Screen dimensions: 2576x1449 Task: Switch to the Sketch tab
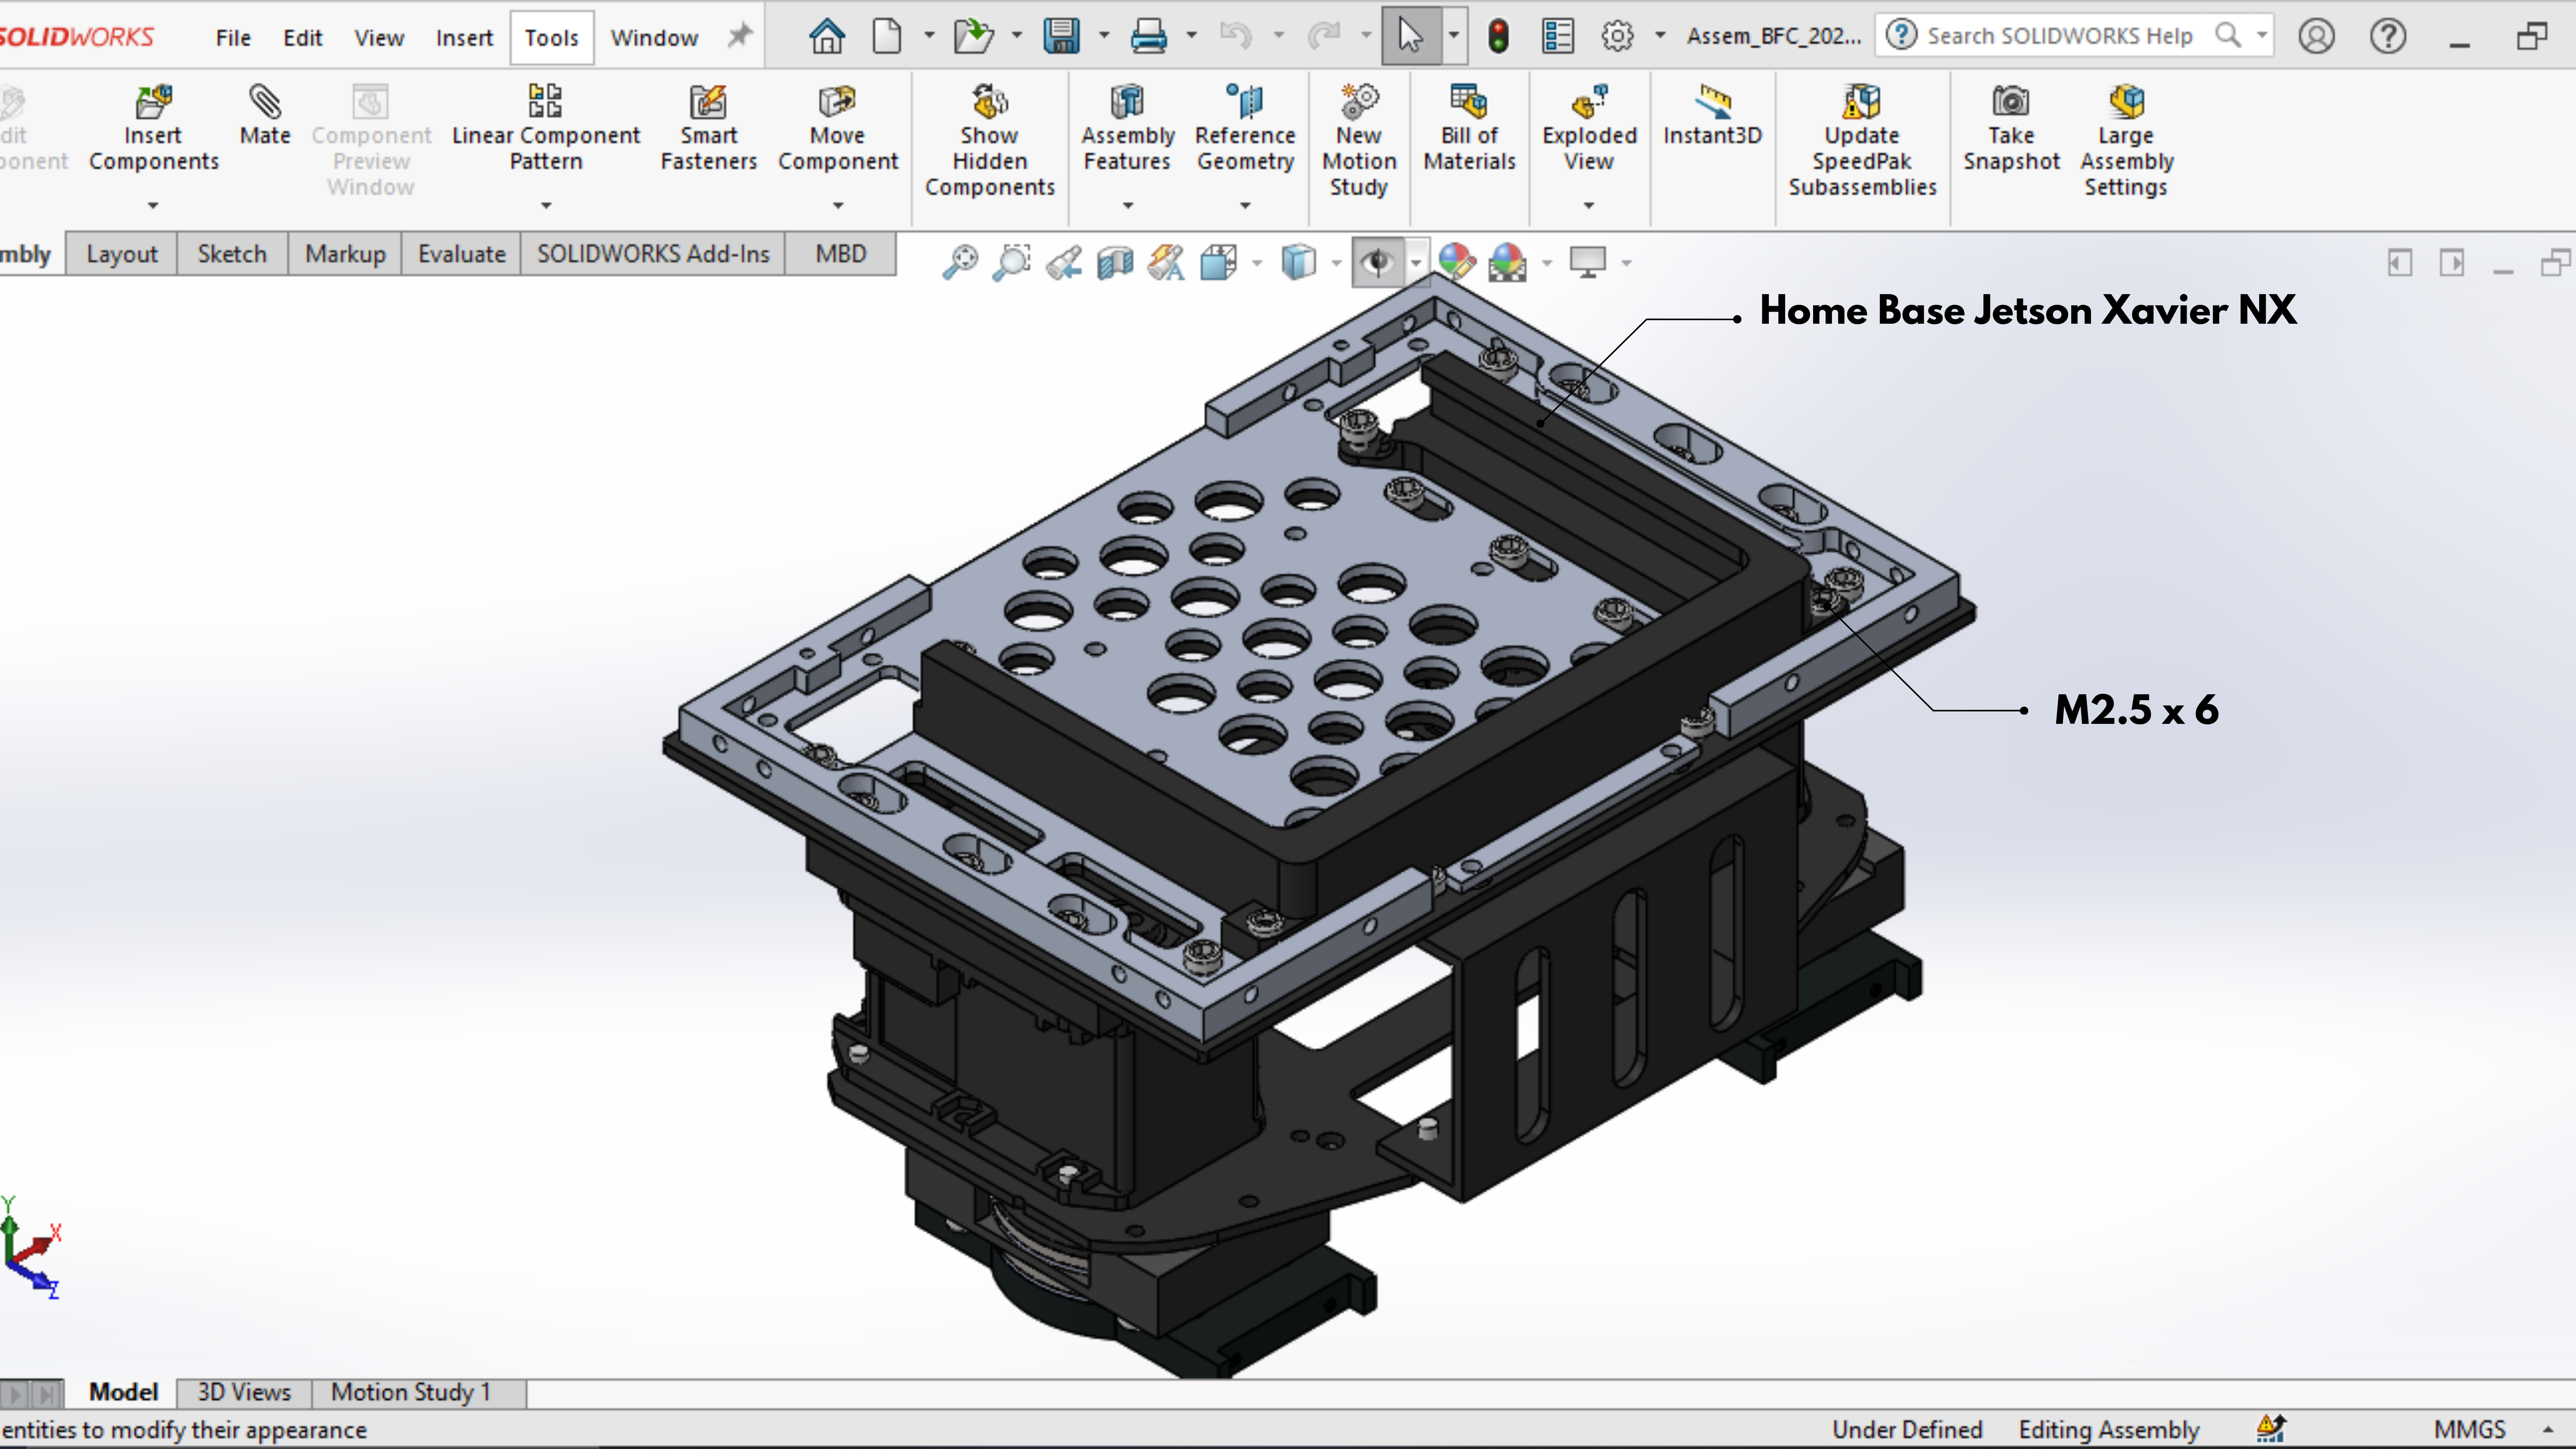232,254
